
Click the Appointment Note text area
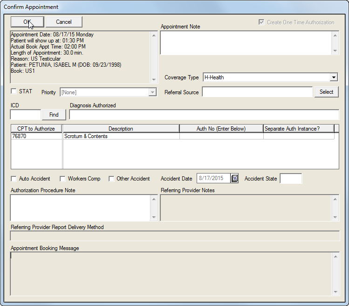(x=246, y=43)
